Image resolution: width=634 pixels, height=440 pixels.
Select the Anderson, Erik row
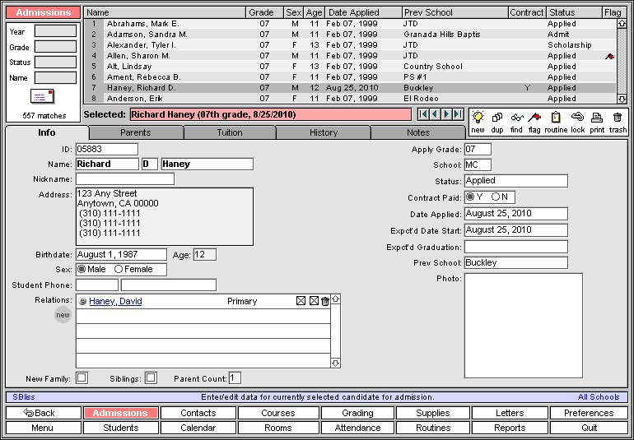click(350, 99)
